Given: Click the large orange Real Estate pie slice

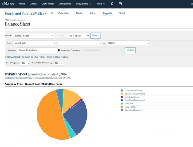Looking at the screenshot, I should 49,116.
